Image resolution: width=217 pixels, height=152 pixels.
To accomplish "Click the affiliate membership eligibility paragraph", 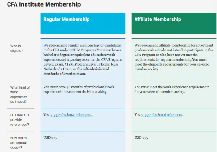I will coord(174,57).
